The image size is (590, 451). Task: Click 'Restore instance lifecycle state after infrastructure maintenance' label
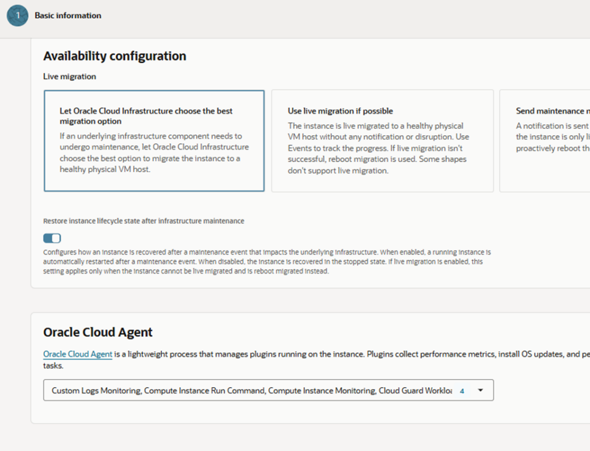[143, 221]
